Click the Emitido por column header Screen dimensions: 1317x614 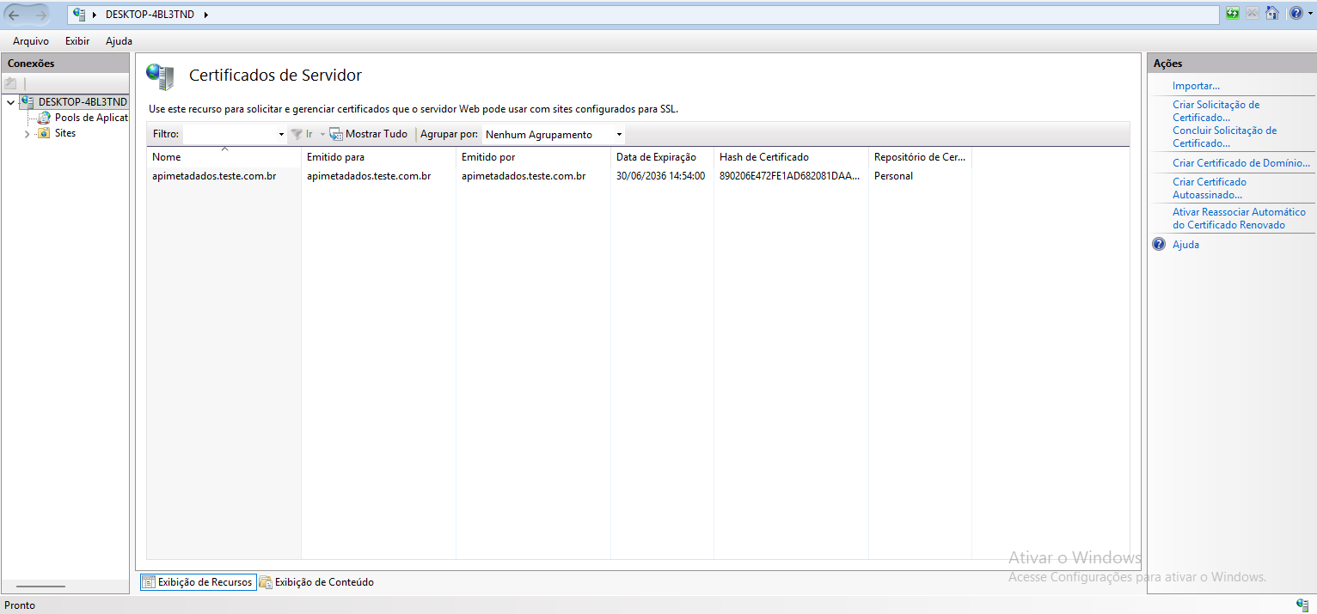[533, 157]
